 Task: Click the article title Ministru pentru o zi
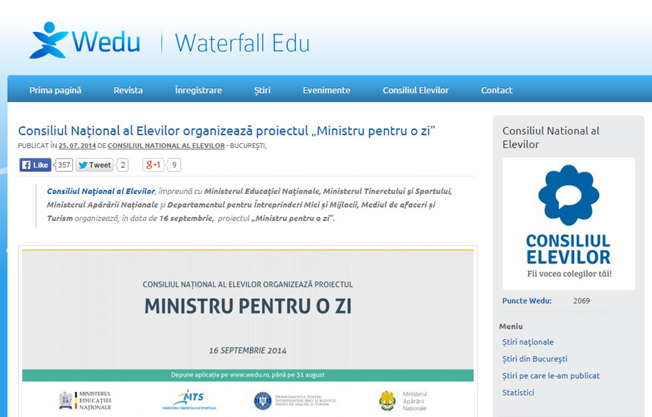[227, 131]
